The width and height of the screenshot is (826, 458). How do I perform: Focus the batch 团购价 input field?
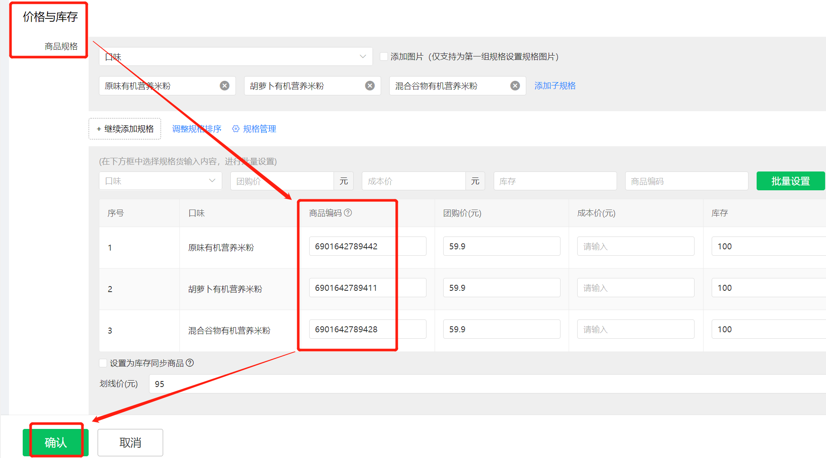pyautogui.click(x=282, y=181)
